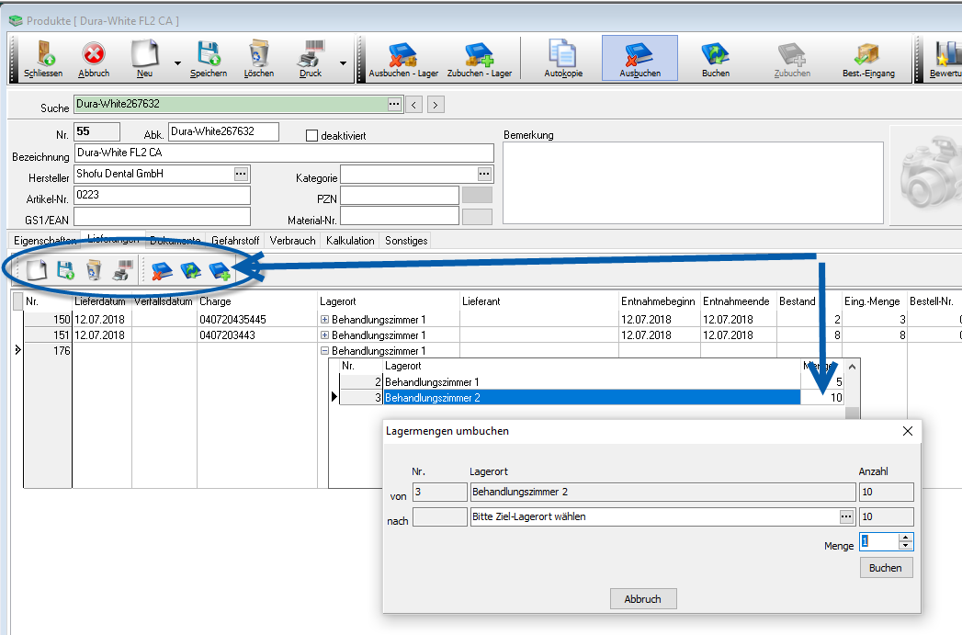Save with the Speichern disk icon

coord(209,54)
